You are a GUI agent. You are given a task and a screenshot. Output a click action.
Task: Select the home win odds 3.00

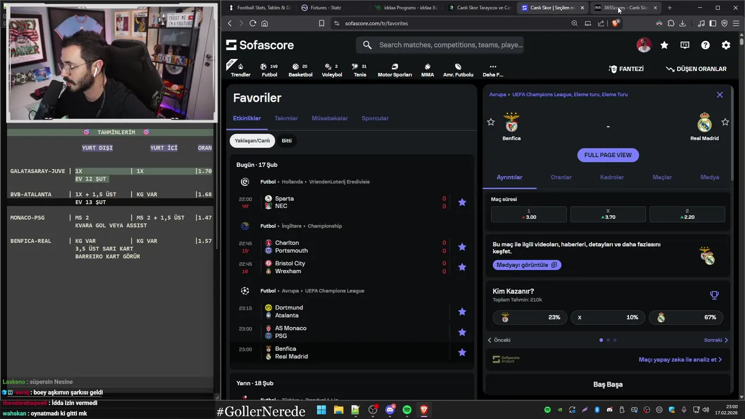(x=528, y=214)
